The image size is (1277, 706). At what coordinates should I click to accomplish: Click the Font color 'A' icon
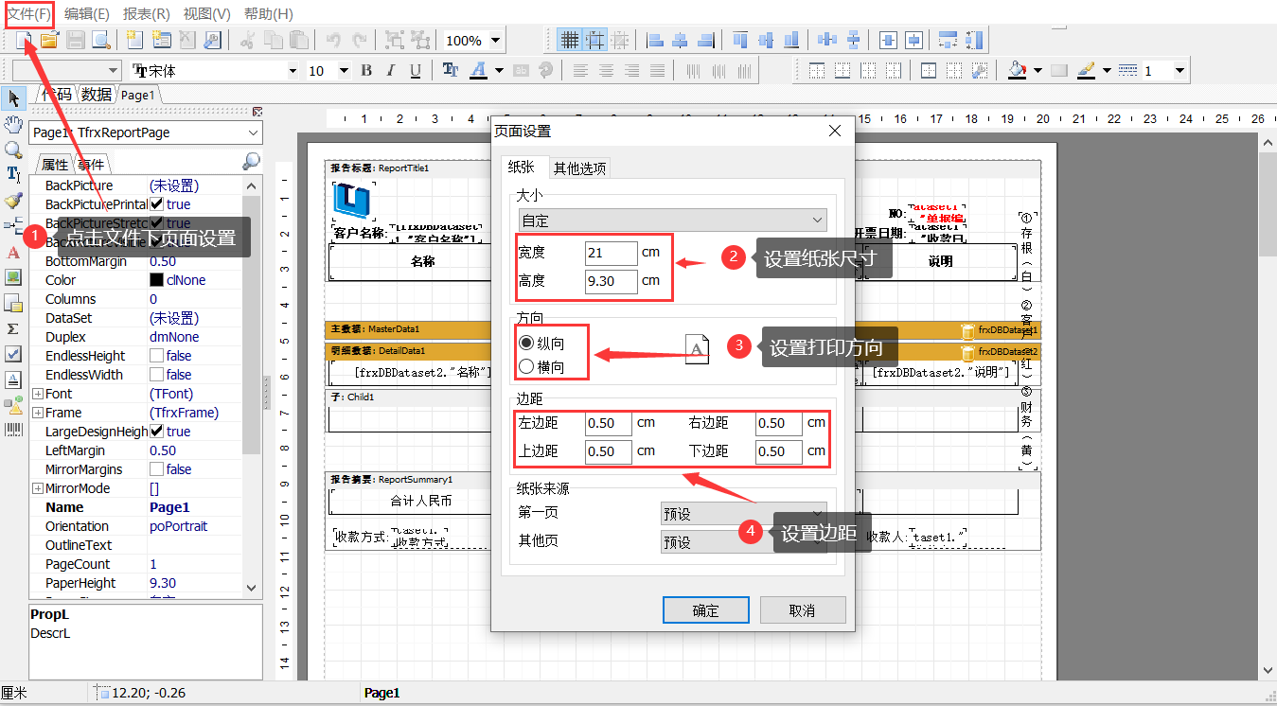pyautogui.click(x=477, y=70)
